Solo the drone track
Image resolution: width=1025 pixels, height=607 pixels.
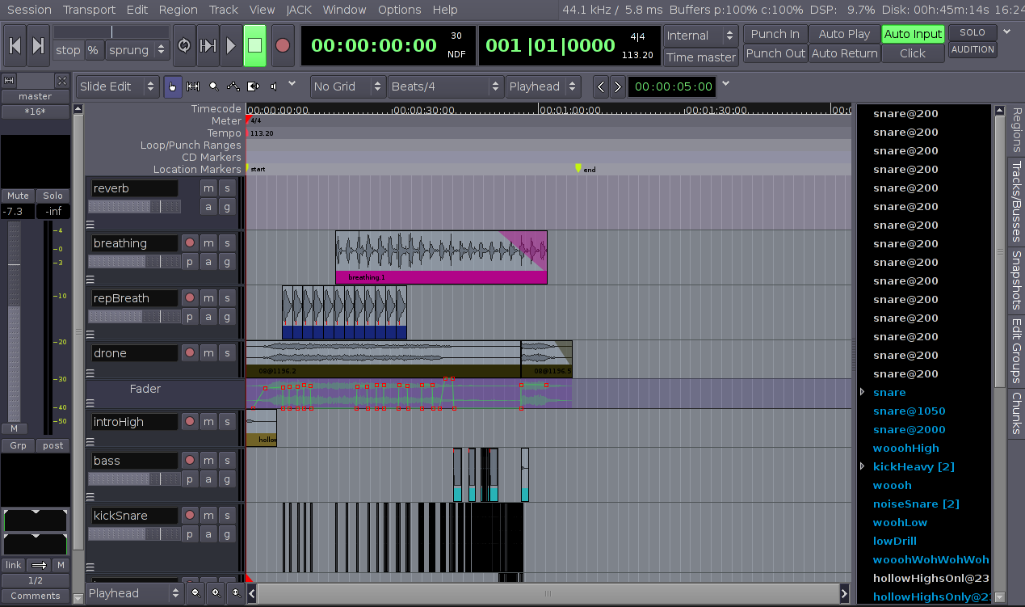[x=227, y=352]
